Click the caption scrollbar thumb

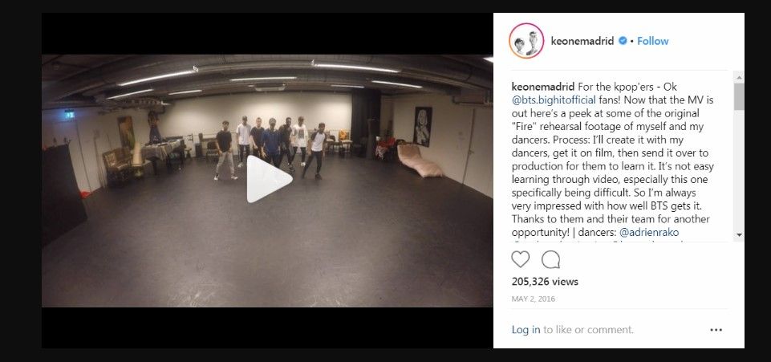tap(739, 96)
